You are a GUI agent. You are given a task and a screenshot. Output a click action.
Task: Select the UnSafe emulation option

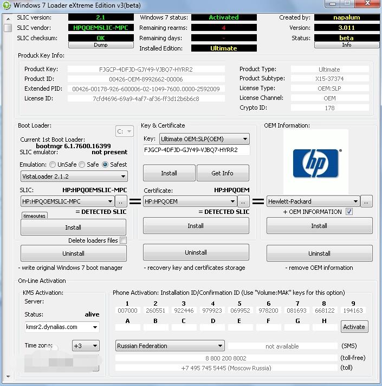(x=53, y=164)
